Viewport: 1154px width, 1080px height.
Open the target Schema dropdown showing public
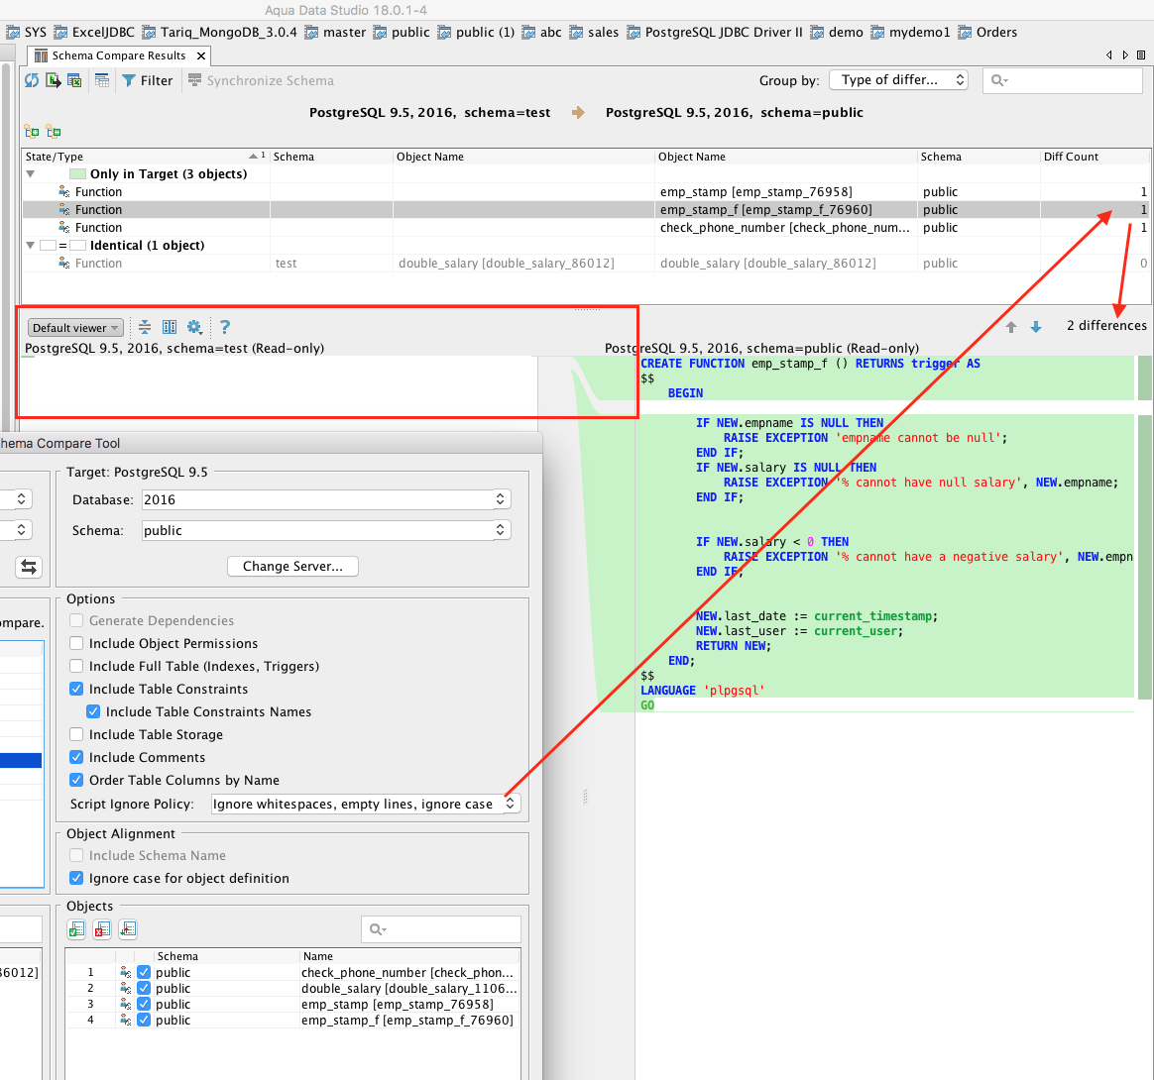coord(326,530)
